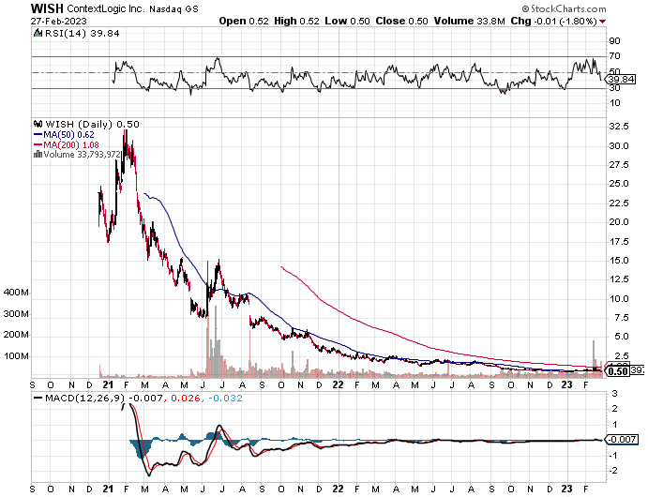
Task: Click the -0.007 MACD value tag on axis
Action: 621,439
